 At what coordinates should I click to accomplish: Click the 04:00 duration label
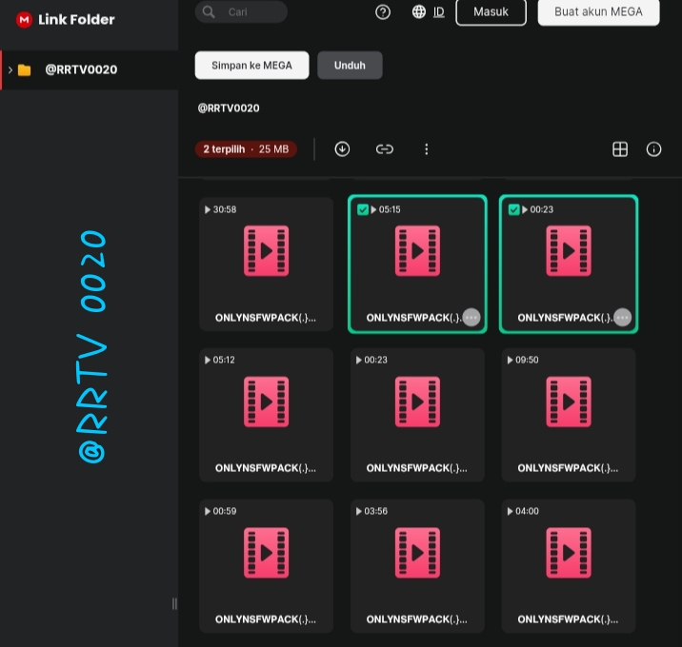click(x=527, y=511)
